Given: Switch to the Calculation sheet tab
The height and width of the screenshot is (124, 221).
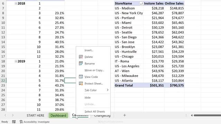Looking at the screenshot, I should pyautogui.click(x=80, y=115).
